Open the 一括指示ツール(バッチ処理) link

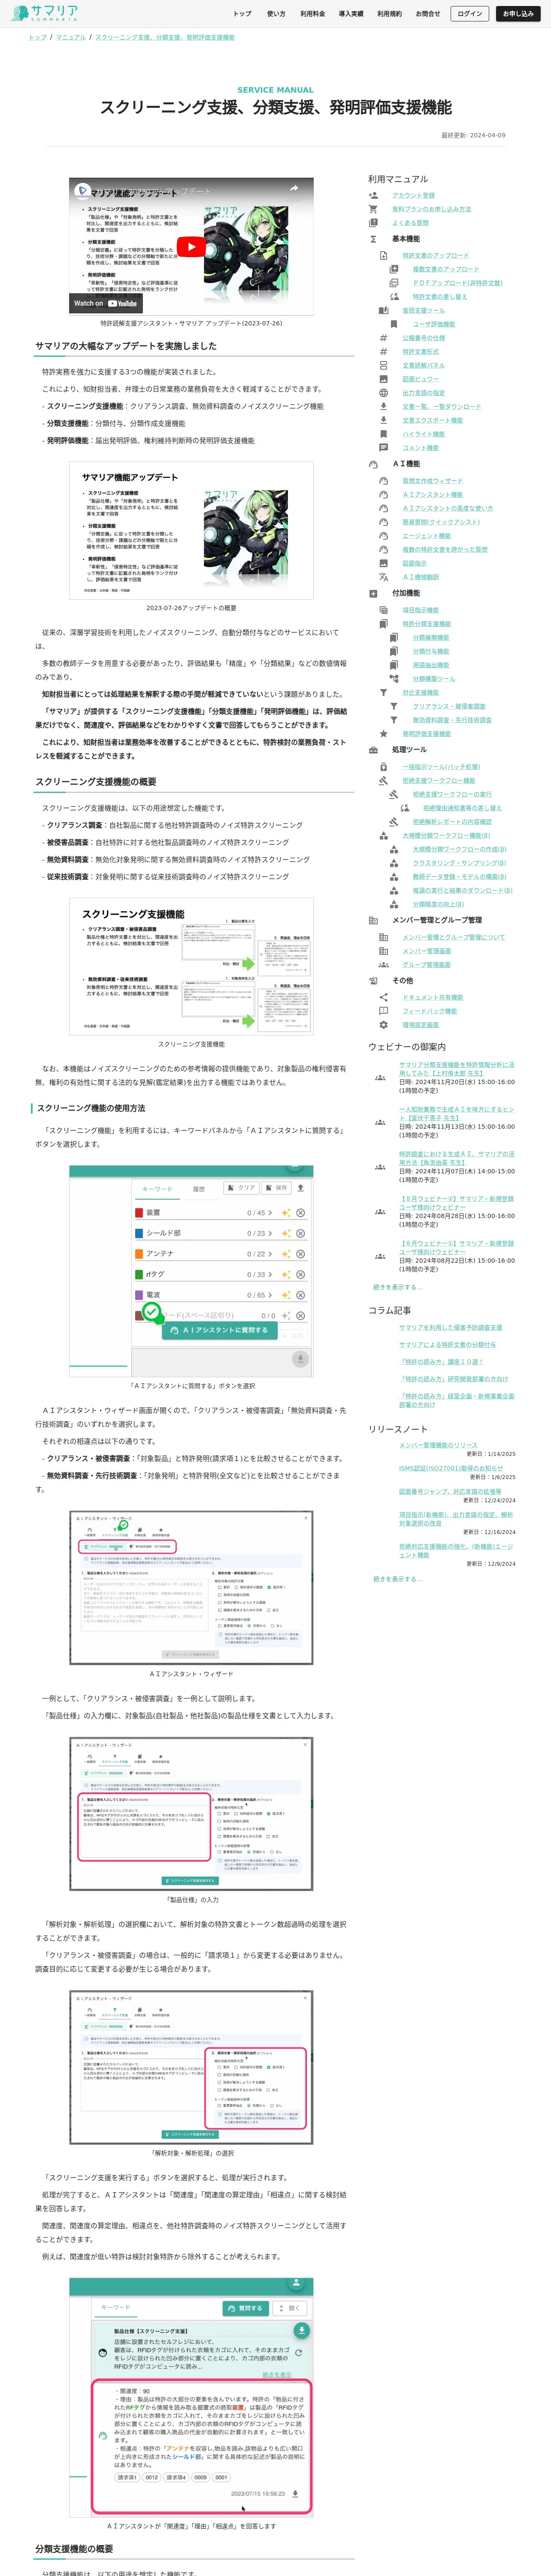click(x=441, y=767)
